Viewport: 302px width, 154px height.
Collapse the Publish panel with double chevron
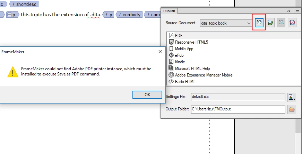click(289, 11)
